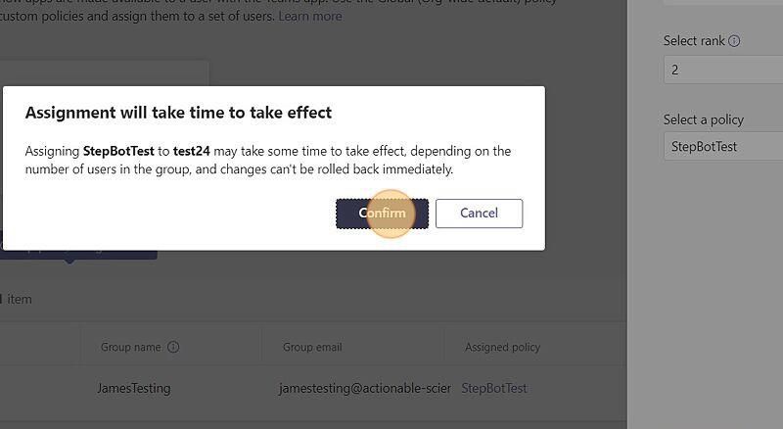Click the Select a policy label
783x429 pixels.
pyautogui.click(x=703, y=120)
